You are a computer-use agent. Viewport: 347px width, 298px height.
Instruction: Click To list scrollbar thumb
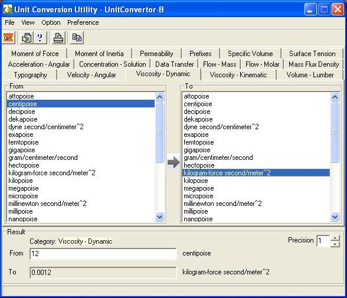[x=335, y=132]
